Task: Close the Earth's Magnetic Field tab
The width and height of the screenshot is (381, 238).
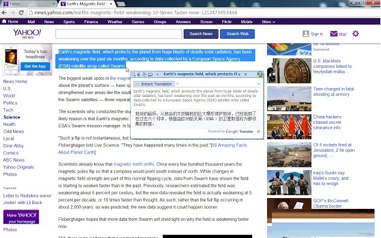Action: (x=111, y=4)
